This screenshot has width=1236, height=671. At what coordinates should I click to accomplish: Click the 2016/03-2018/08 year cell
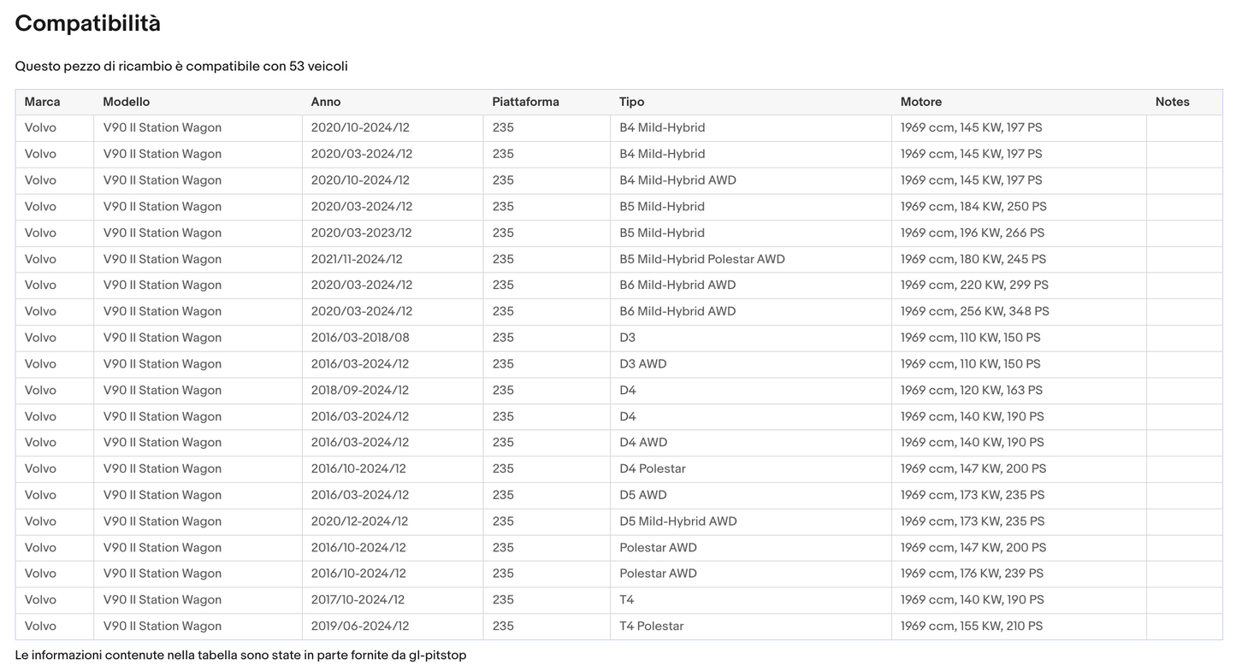pos(360,338)
